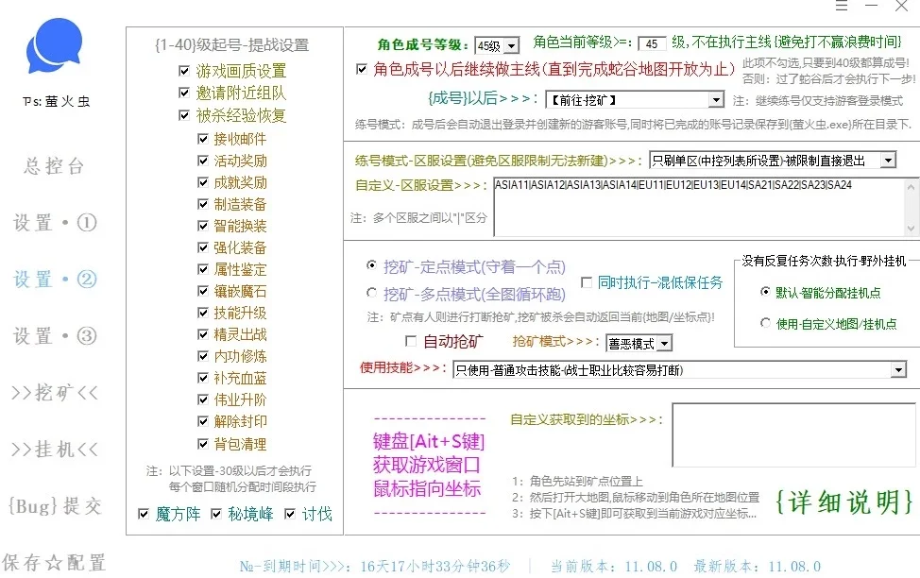This screenshot has height=578, width=920.
Task: Click the {1-40}级起号-提战设置 header
Action: coord(232,44)
